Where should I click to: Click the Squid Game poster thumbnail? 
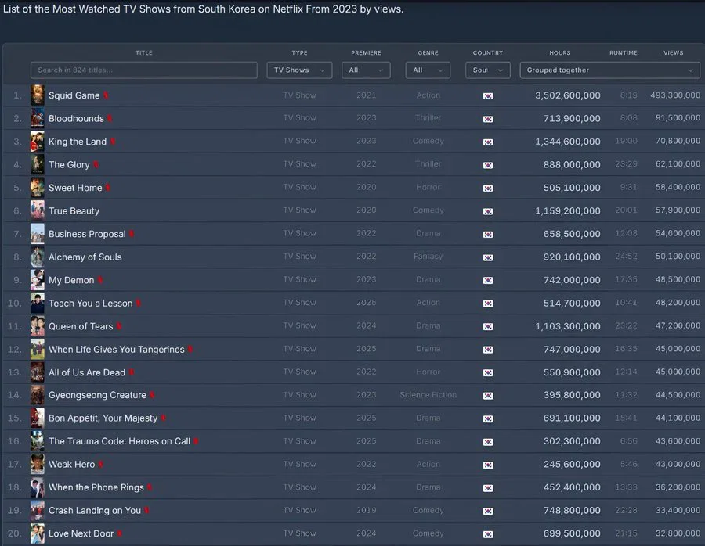click(x=38, y=95)
